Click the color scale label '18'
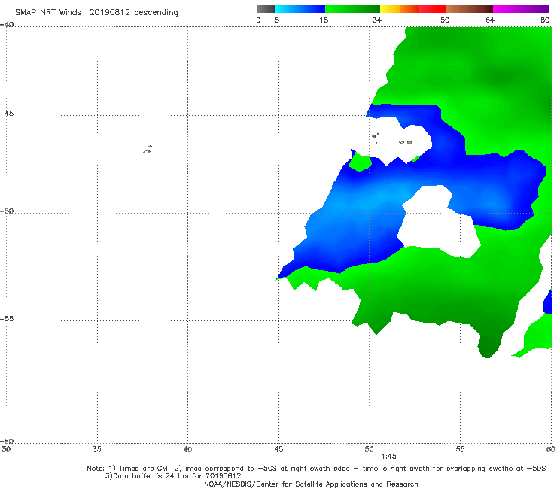 [x=324, y=20]
